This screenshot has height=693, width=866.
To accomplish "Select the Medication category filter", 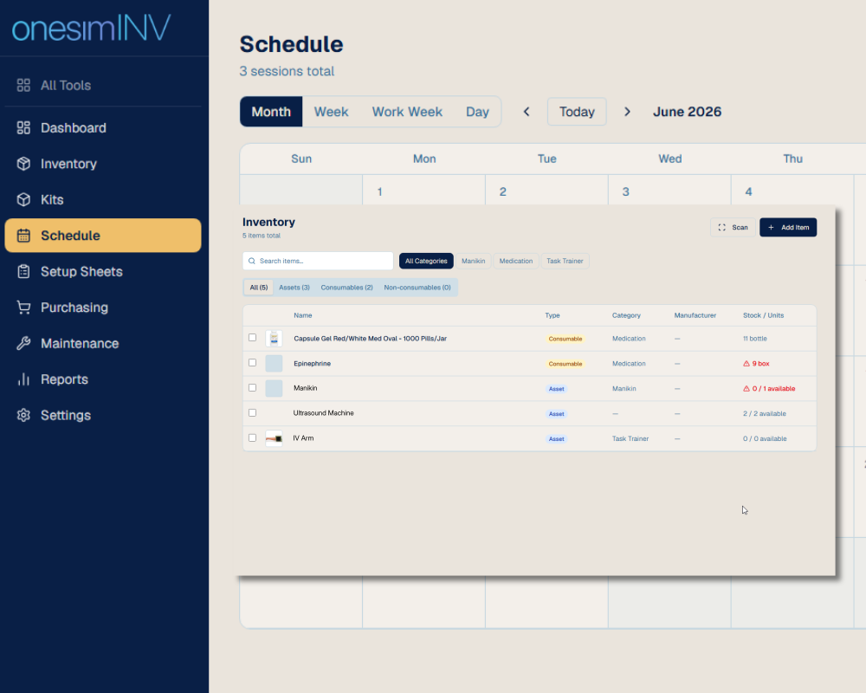I will pyautogui.click(x=516, y=261).
